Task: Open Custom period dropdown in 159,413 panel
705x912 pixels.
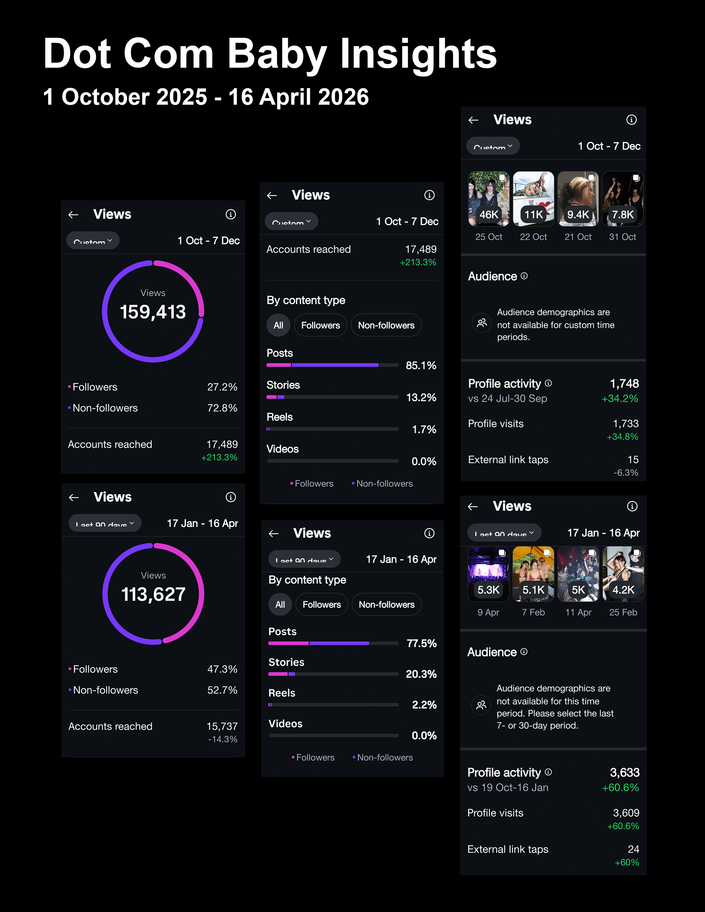Action: point(93,240)
